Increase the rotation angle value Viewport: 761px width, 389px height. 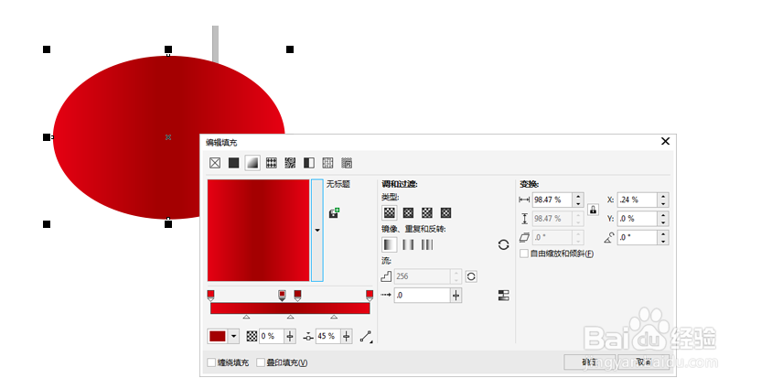[663, 234]
